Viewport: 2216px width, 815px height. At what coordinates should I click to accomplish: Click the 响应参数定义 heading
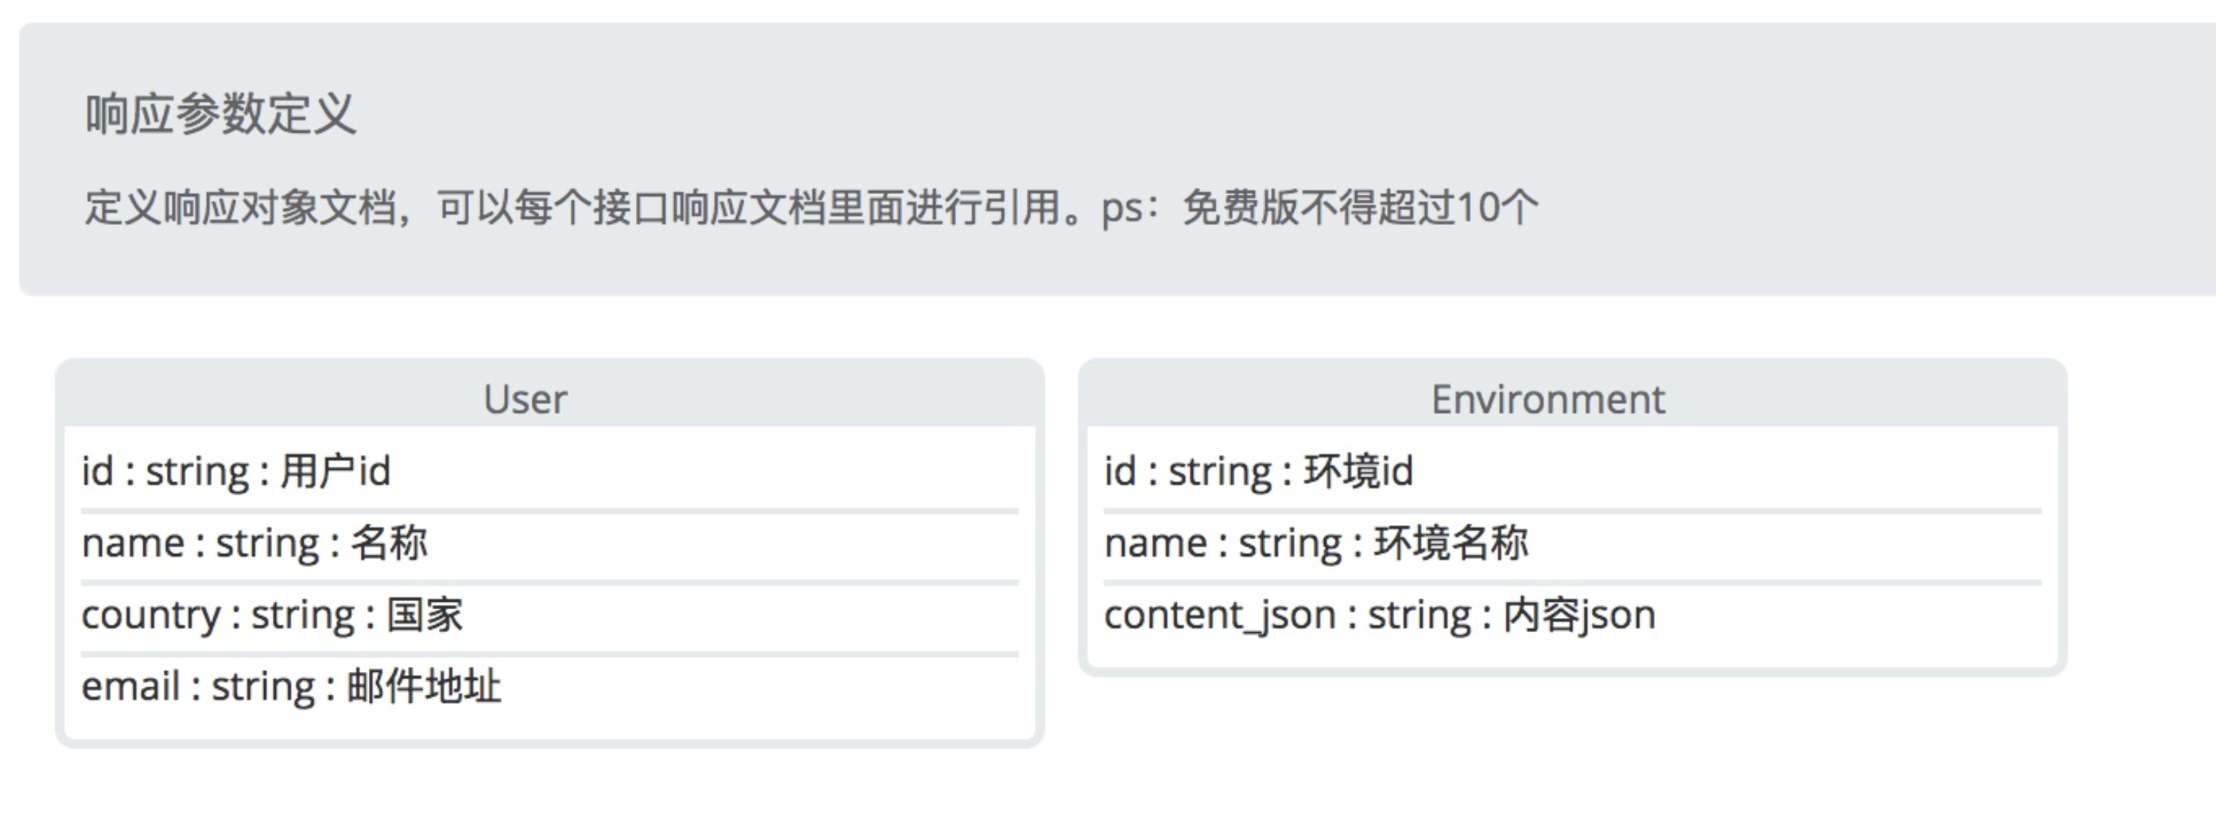[x=221, y=114]
